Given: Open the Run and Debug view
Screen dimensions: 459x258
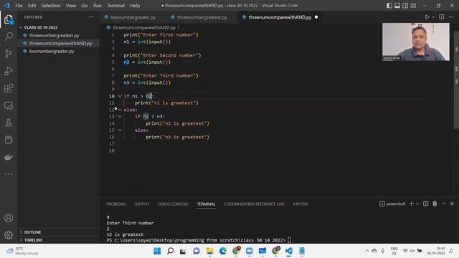Looking at the screenshot, I should coord(9,71).
